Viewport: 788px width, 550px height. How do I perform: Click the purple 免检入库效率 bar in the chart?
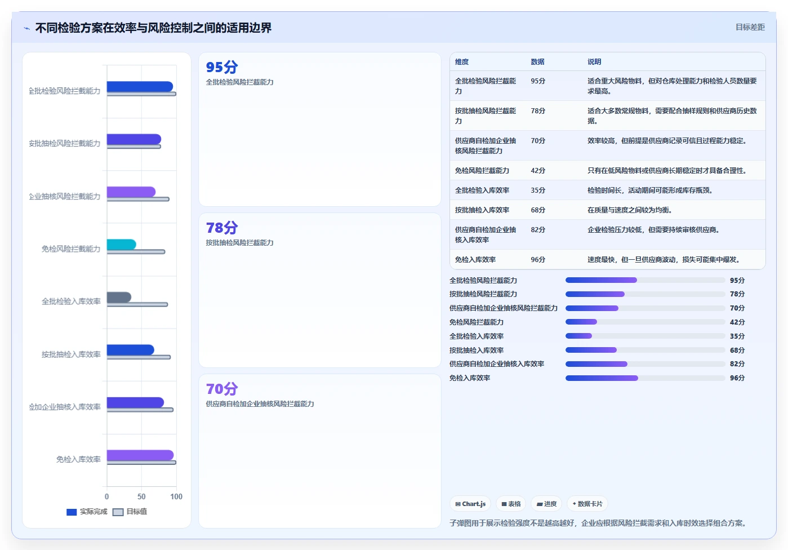click(x=140, y=455)
